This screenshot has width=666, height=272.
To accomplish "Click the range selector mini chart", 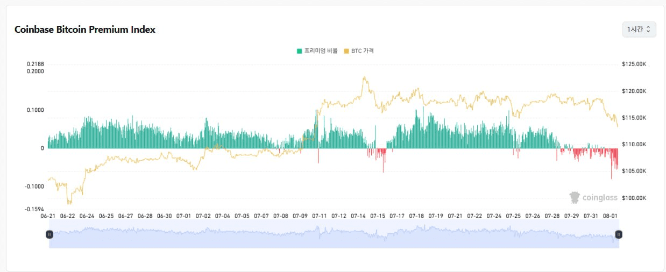I will click(x=334, y=234).
